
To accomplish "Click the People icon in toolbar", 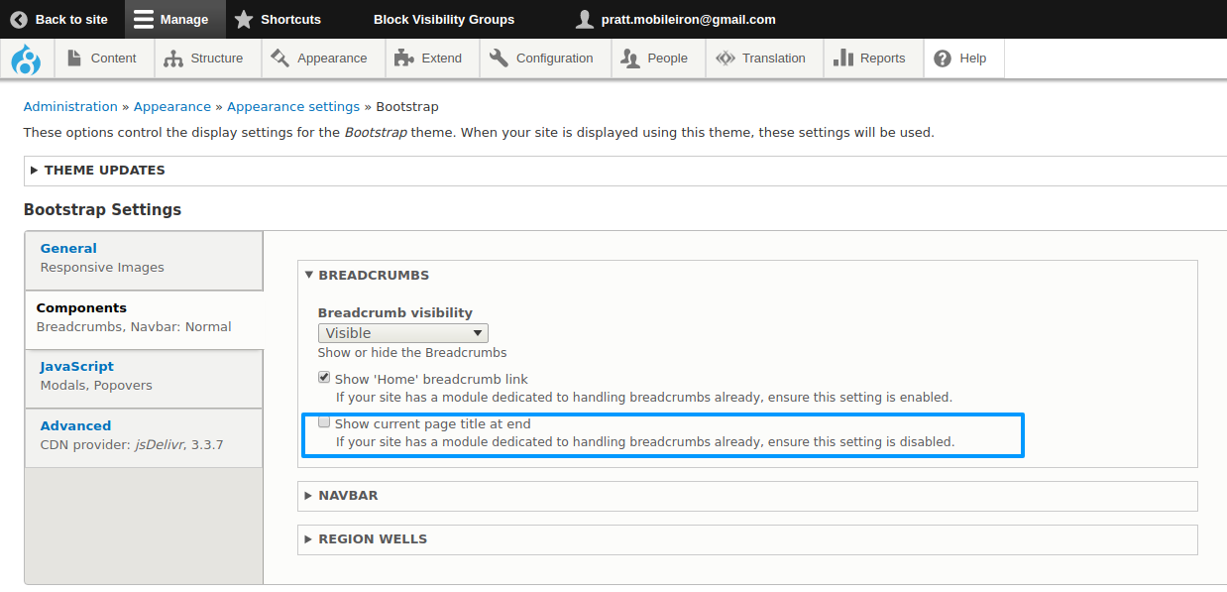I will point(630,59).
